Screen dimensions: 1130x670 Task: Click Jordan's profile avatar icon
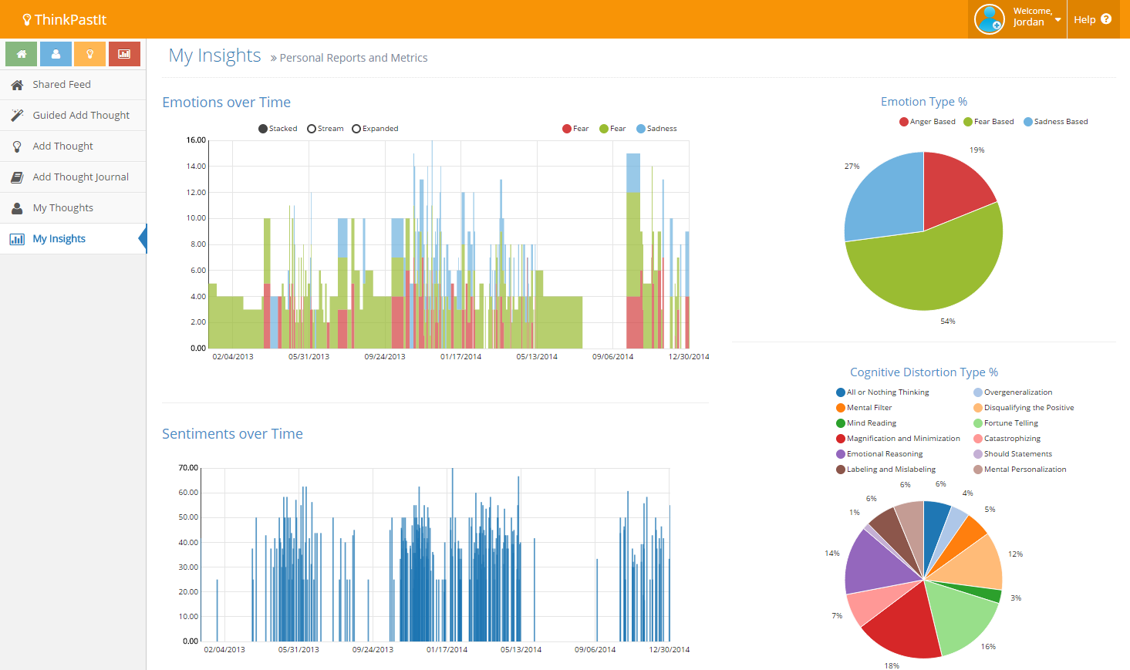(989, 19)
